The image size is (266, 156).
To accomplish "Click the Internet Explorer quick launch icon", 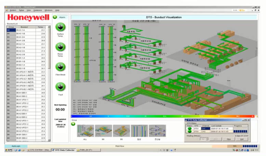I will [x=19, y=150].
